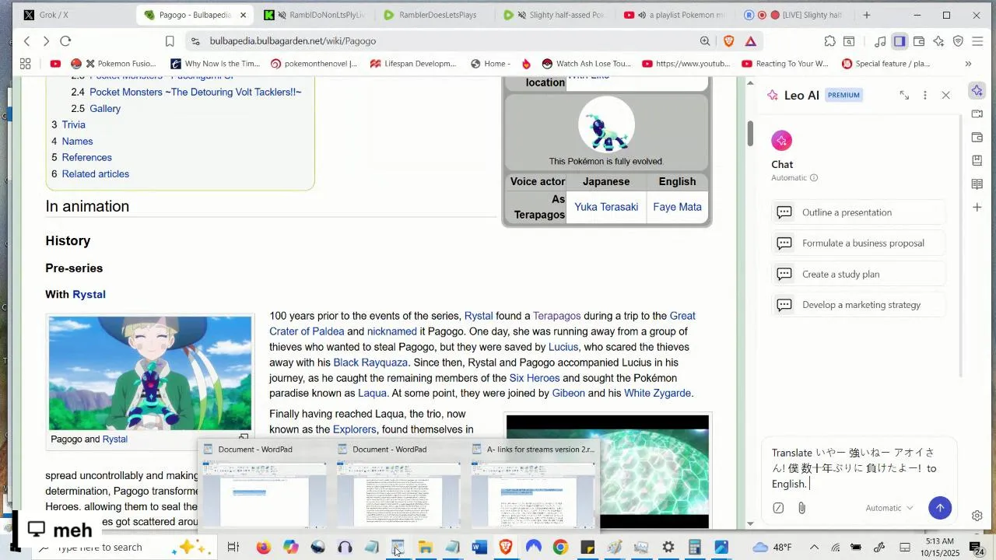Screen dimensions: 996x560
Task: Attach a file to Leo chat
Action: coord(801,508)
